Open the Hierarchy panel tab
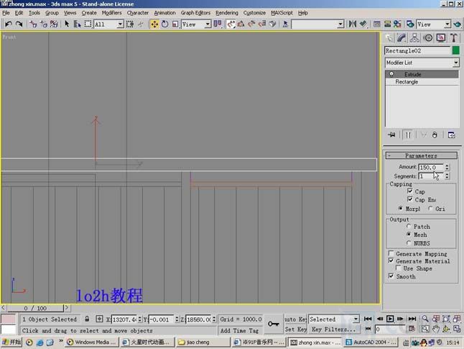Viewport: 464px width, 349px height. pyautogui.click(x=414, y=38)
